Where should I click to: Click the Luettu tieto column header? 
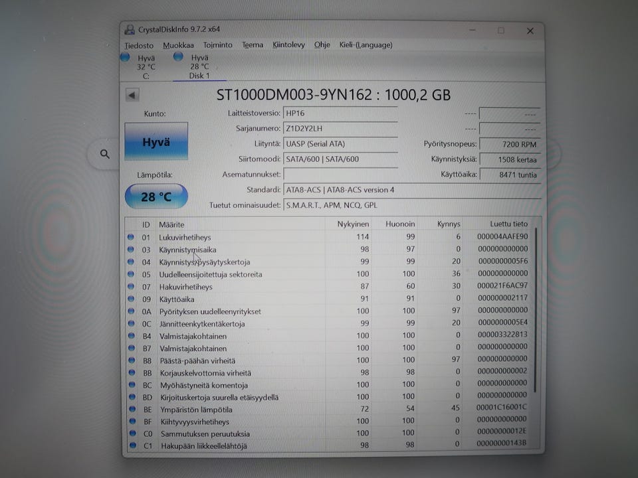[508, 224]
